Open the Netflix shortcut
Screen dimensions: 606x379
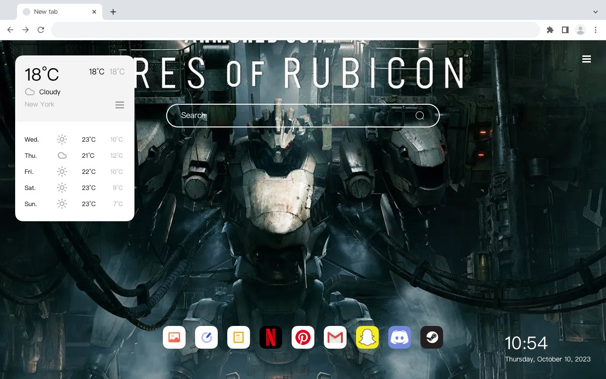click(271, 337)
